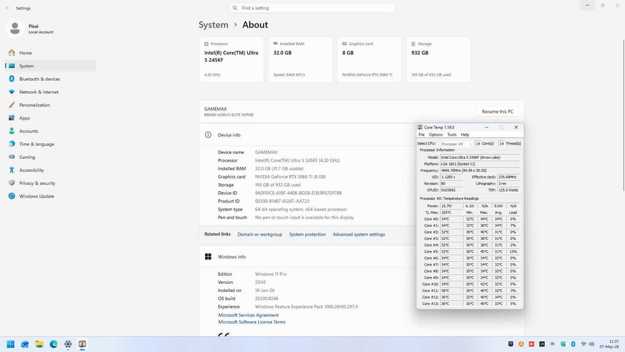This screenshot has width=625, height=352.
Task: Click the Platform value LGA 1851
Action: 480,164
